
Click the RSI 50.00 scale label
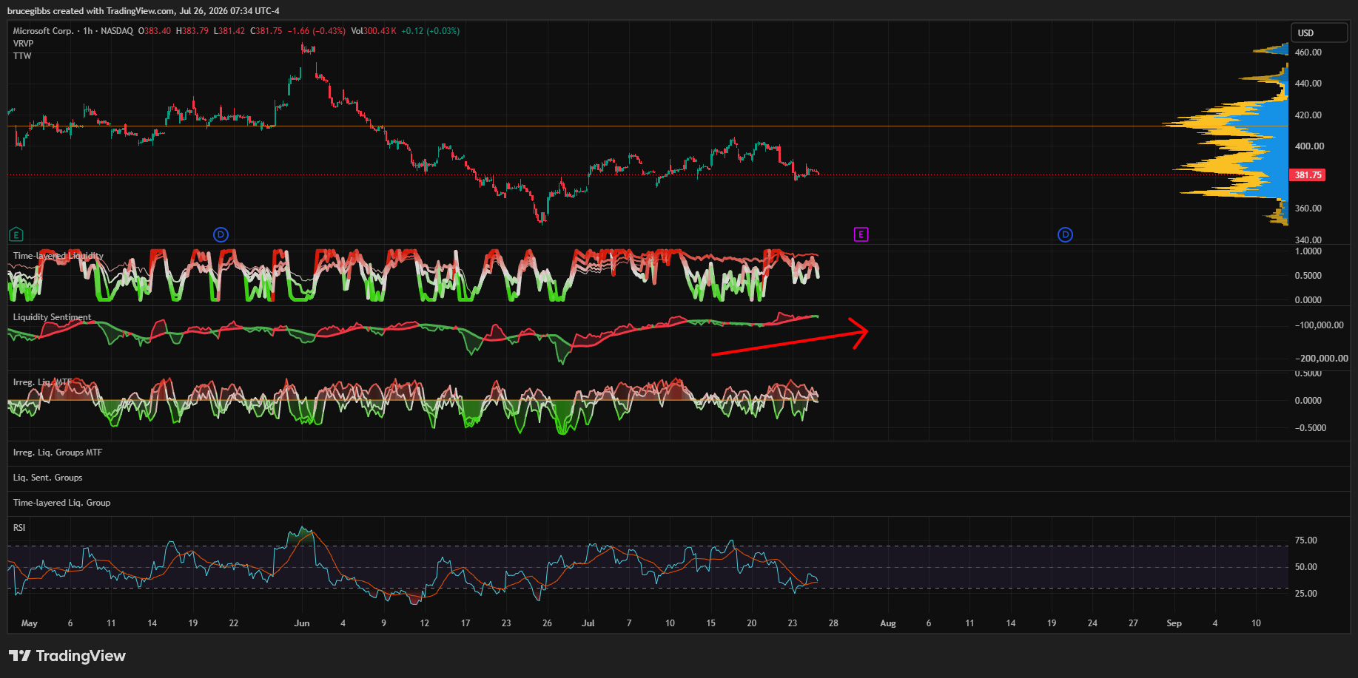pyautogui.click(x=1305, y=567)
